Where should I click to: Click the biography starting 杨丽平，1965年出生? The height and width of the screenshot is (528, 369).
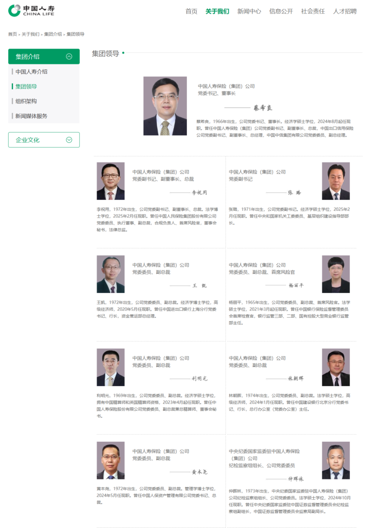(289, 313)
